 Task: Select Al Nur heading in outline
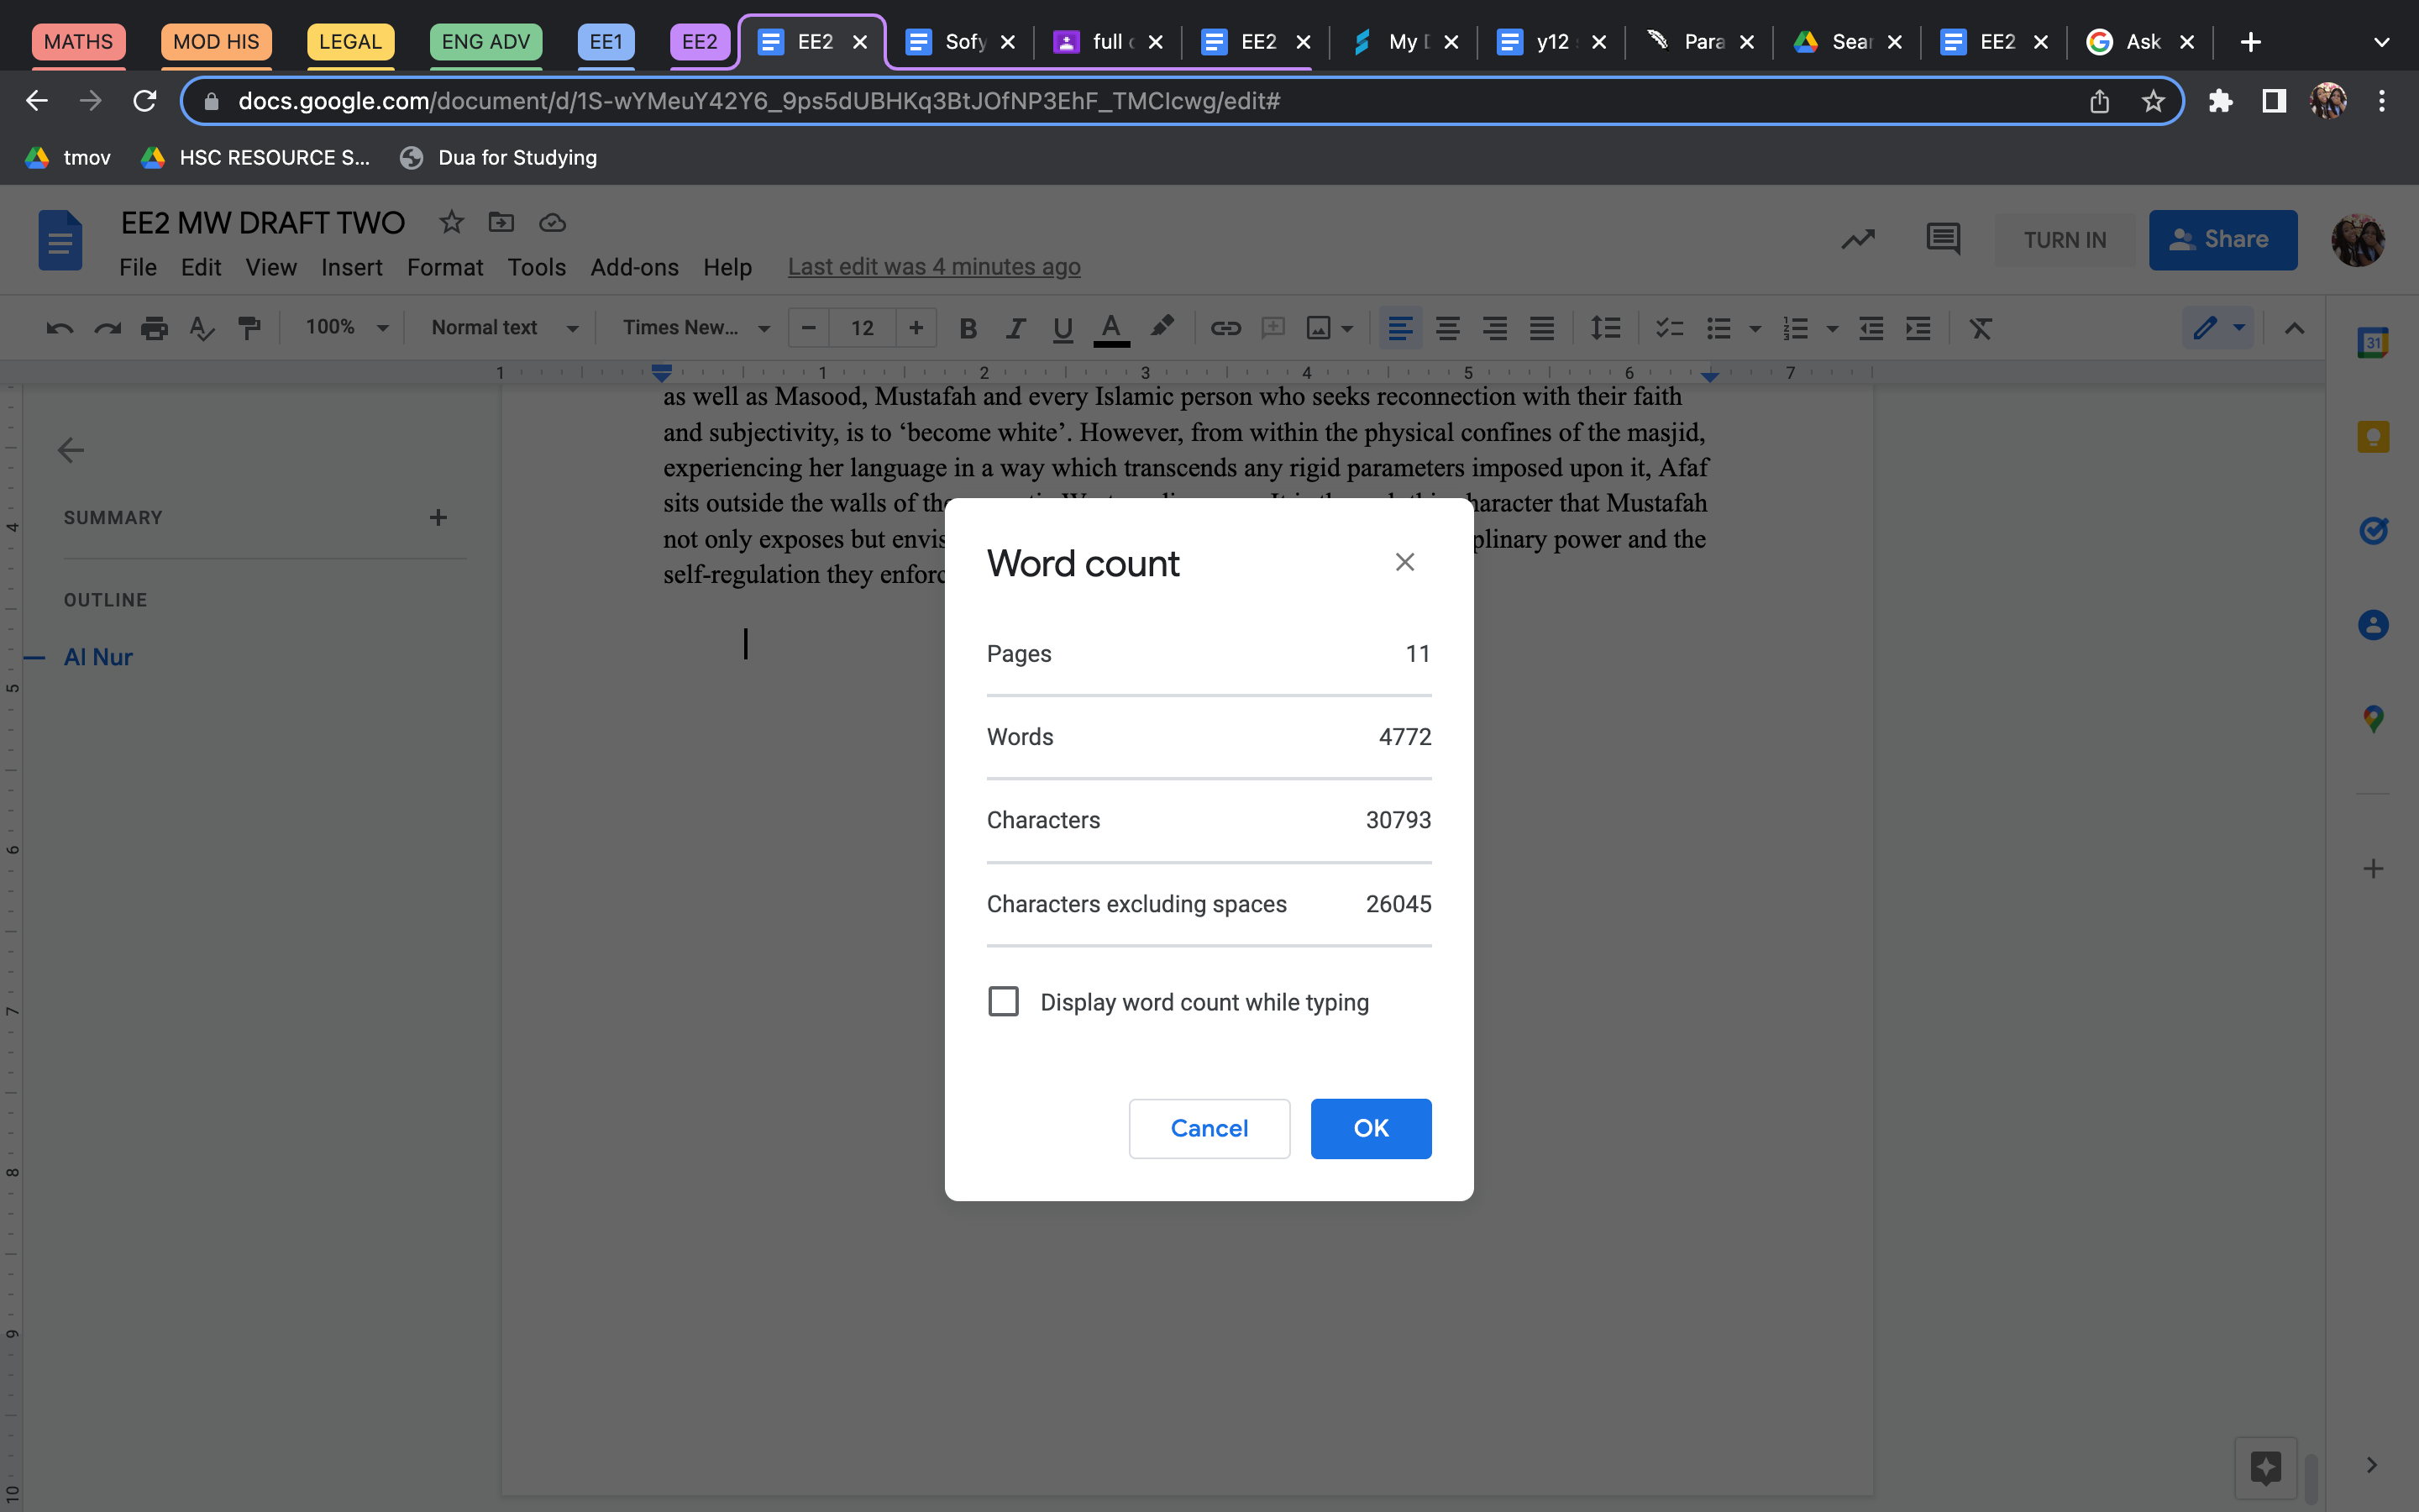(x=98, y=657)
